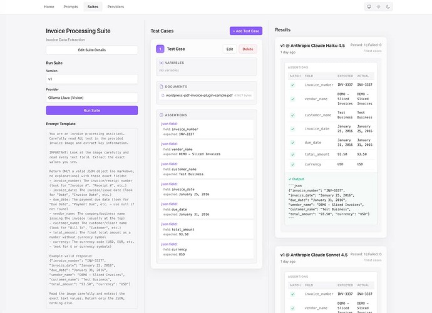
Task: Delete the test case
Action: pos(248,49)
